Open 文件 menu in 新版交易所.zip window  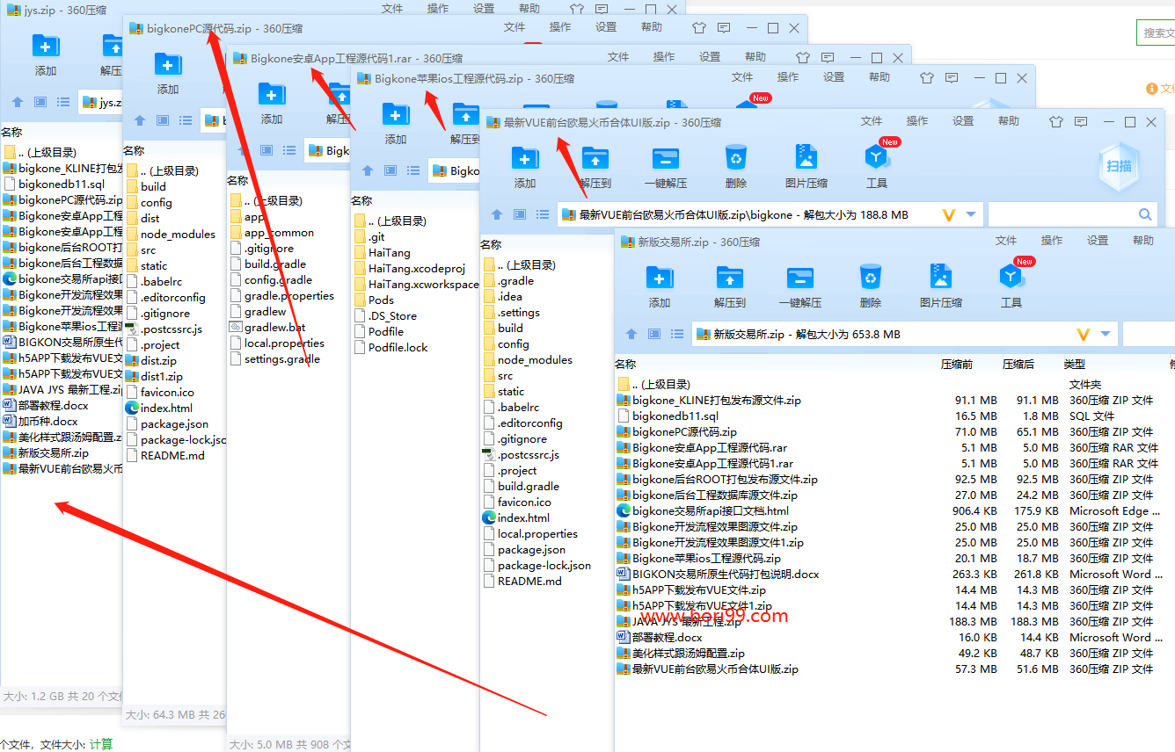[x=1006, y=241]
